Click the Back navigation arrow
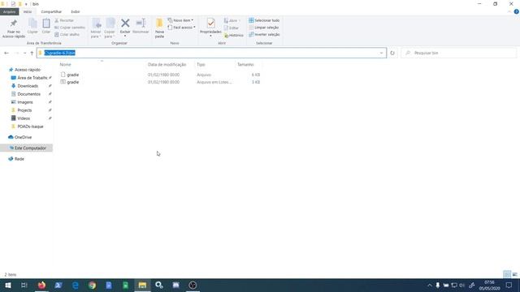The image size is (520, 292). [x=6, y=53]
